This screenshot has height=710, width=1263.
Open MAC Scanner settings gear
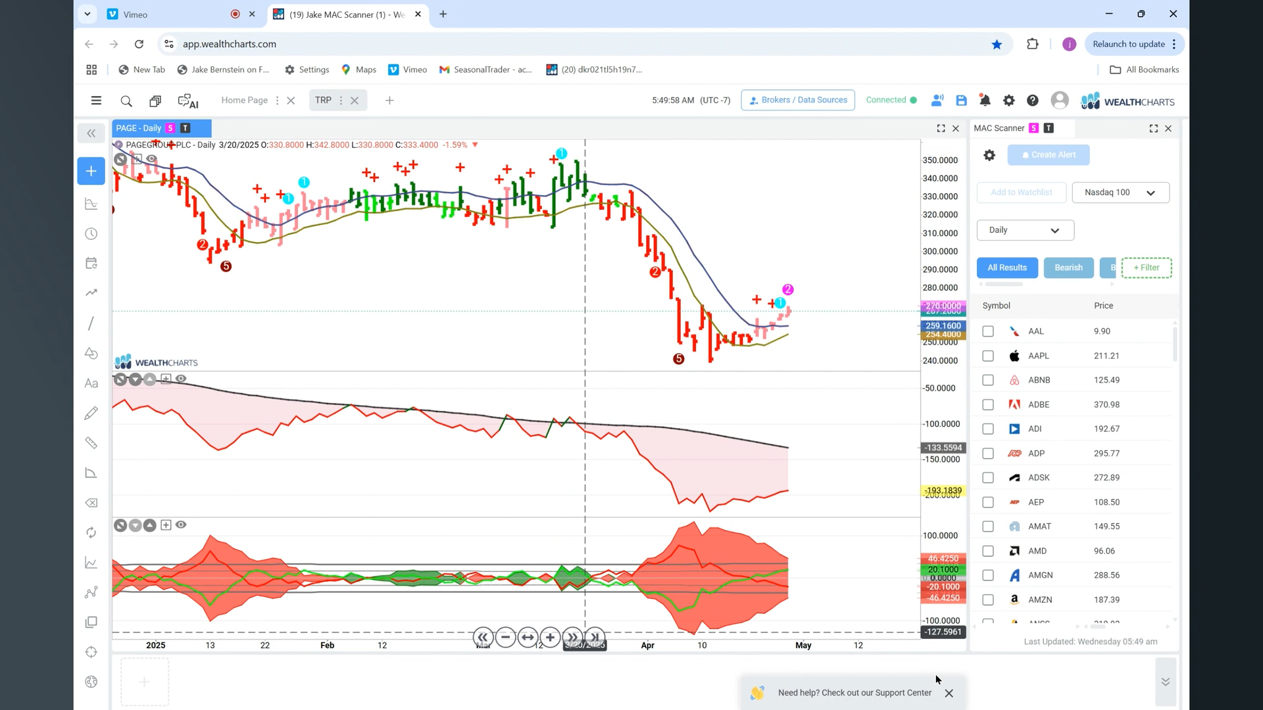tap(989, 155)
